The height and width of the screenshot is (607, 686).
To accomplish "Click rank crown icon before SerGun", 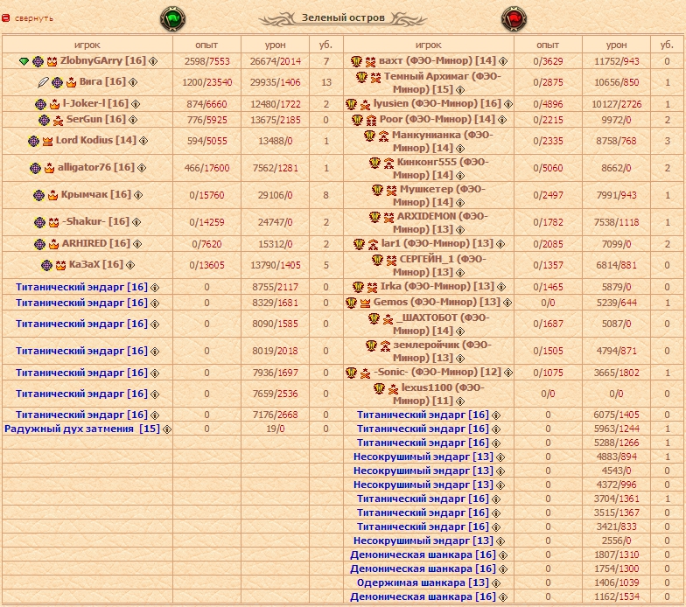I will click(x=58, y=120).
